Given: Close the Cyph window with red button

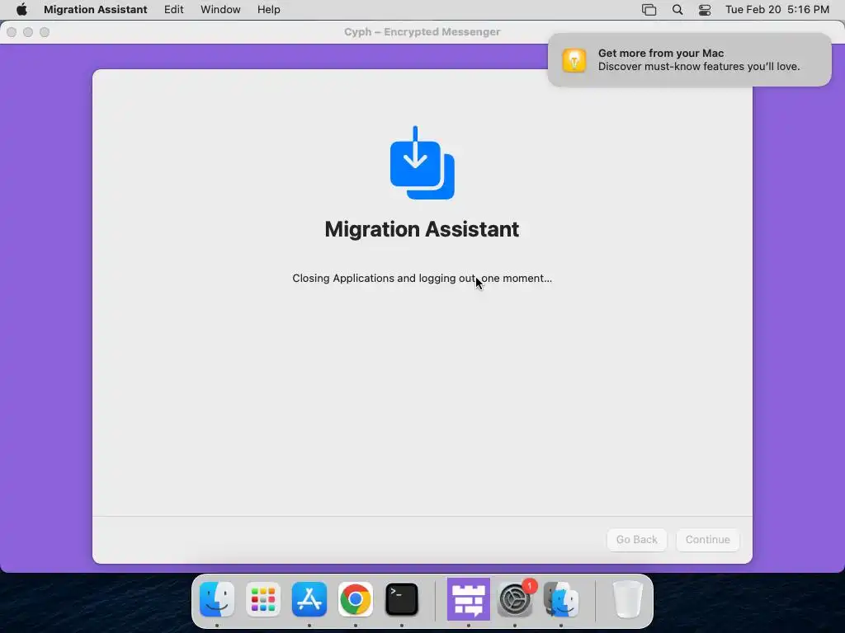Looking at the screenshot, I should tap(12, 32).
